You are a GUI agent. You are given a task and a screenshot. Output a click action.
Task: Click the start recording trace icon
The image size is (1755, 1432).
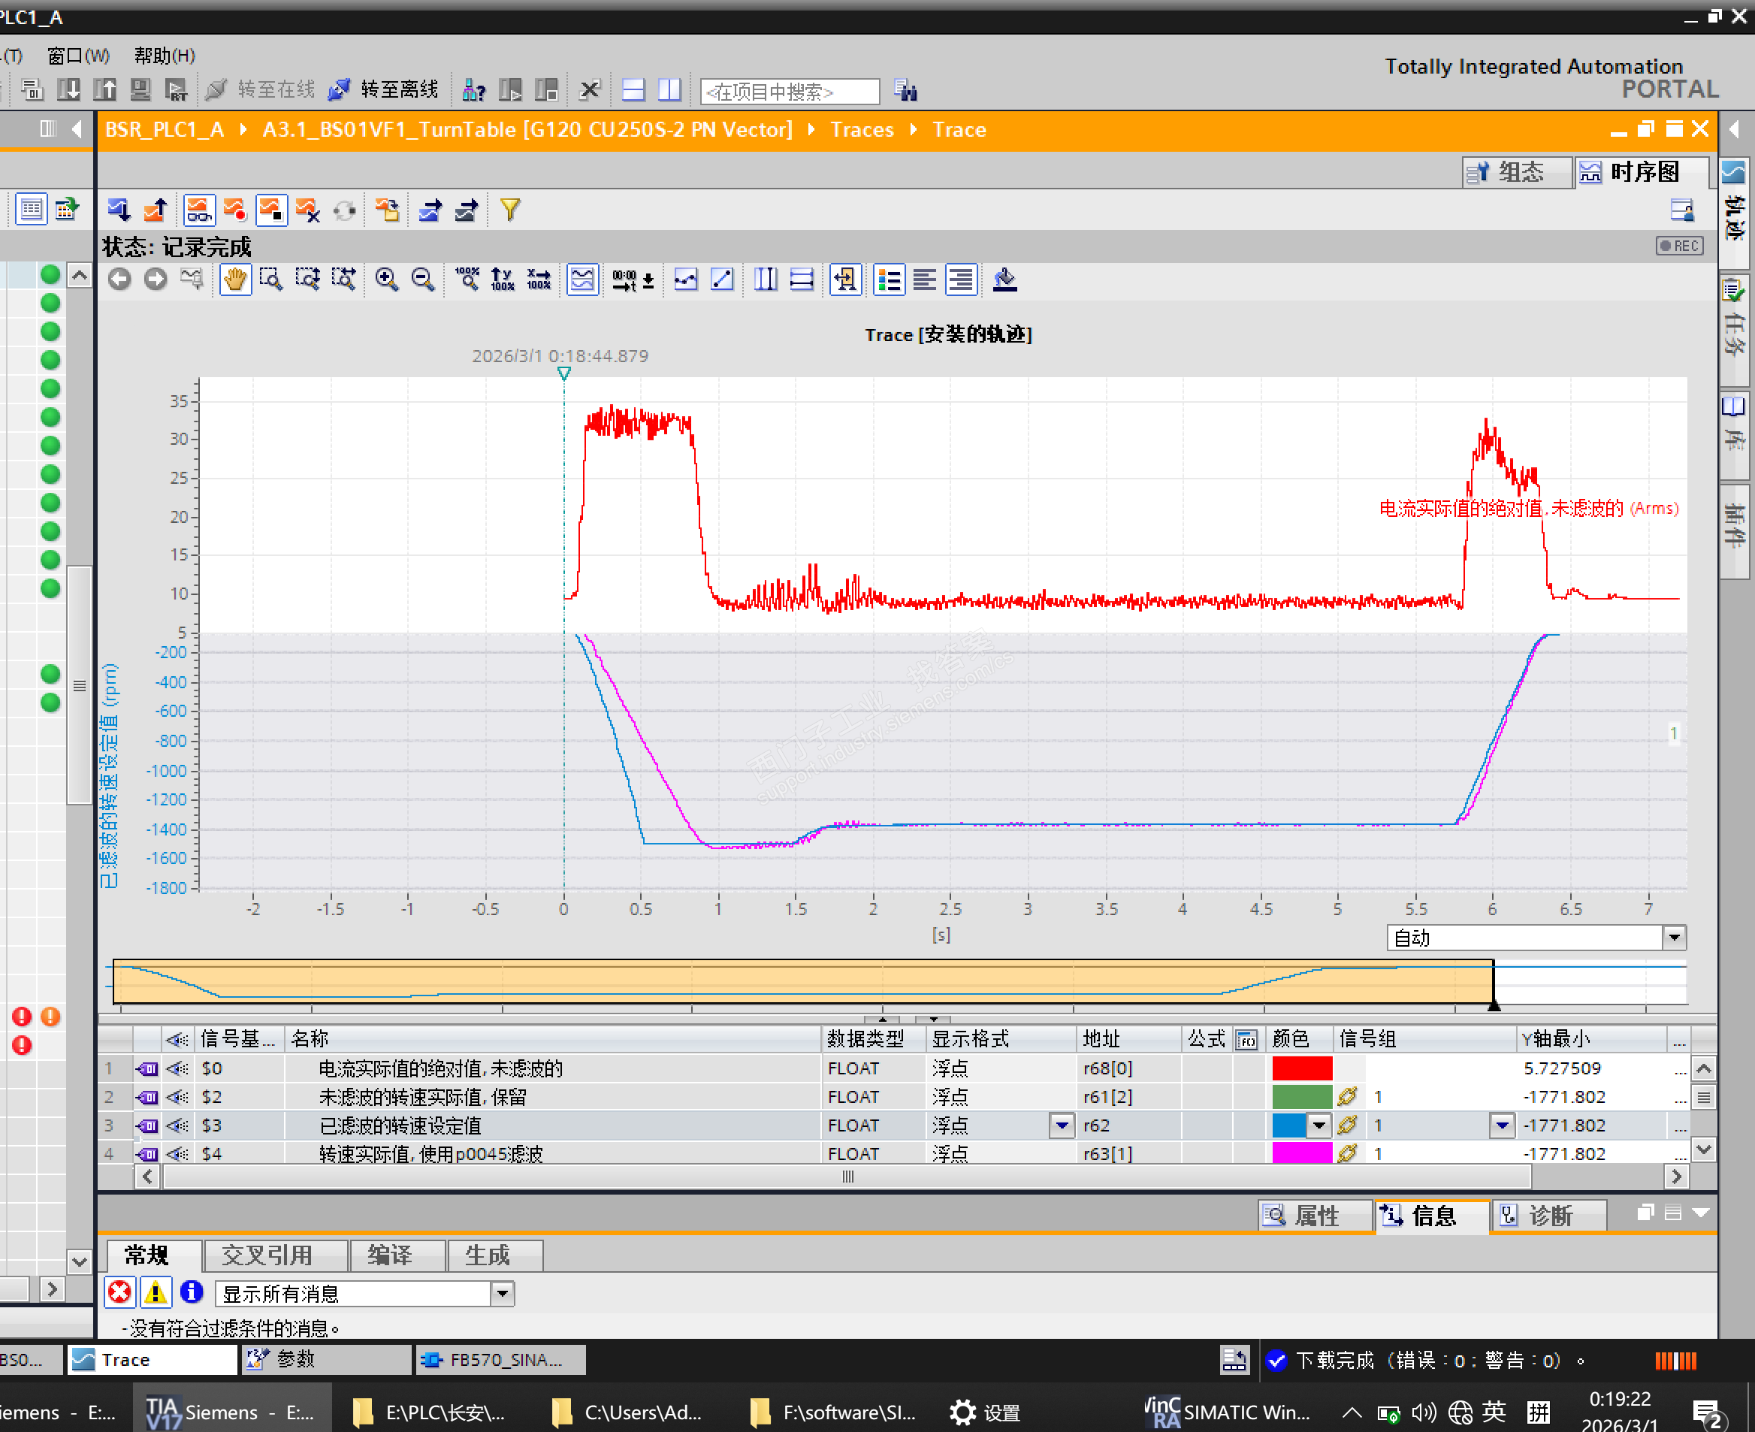click(x=235, y=210)
